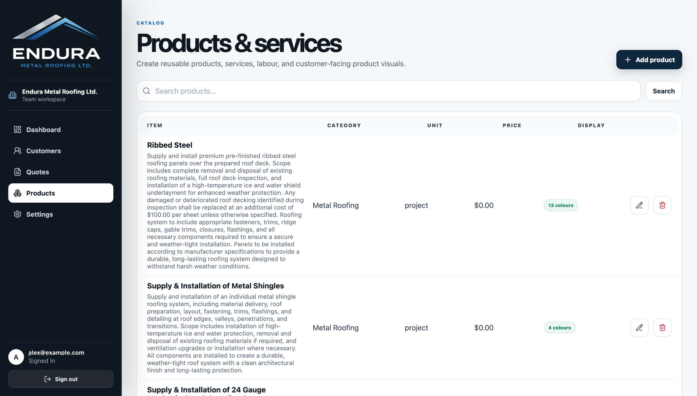The height and width of the screenshot is (396, 697).
Task: Click Metal Roofing category in Ribbed Steel row
Action: click(336, 205)
